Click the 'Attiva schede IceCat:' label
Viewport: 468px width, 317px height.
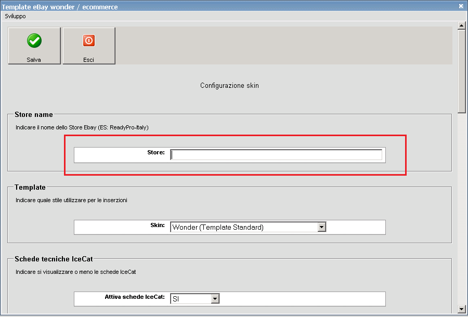[135, 297]
